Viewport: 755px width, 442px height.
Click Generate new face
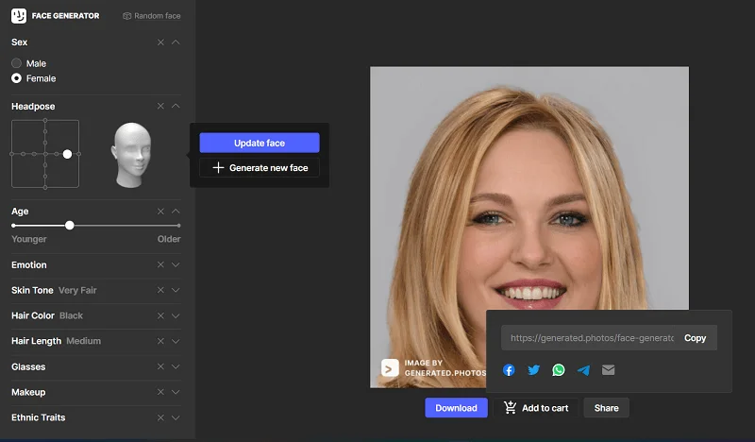coord(260,168)
